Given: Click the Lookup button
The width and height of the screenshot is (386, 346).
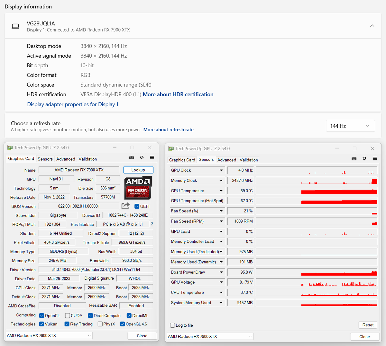Looking at the screenshot, I should click(x=138, y=170).
